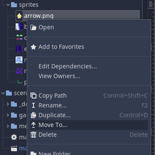Collapse the scenes folder chevron
155x155 pixels.
click(x=3, y=93)
